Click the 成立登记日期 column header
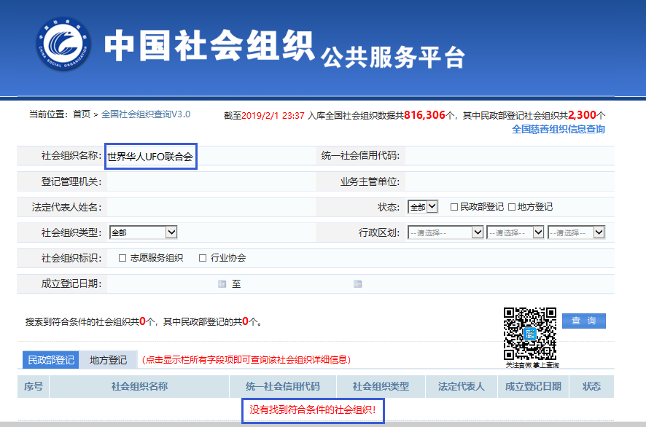The height and width of the screenshot is (427, 646). click(x=533, y=386)
